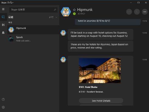Select the Hipmunk conversation
The image size is (149, 112).
coord(33,30)
